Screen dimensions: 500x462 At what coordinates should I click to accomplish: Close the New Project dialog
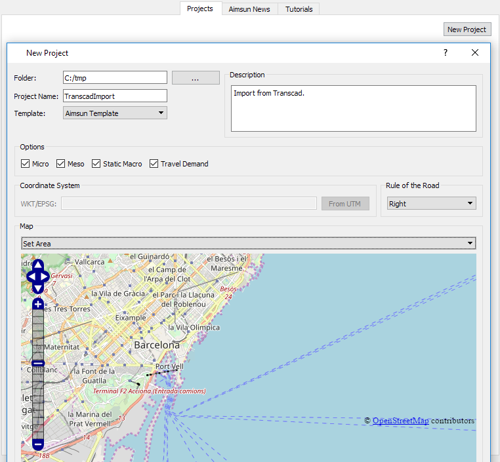click(x=475, y=52)
